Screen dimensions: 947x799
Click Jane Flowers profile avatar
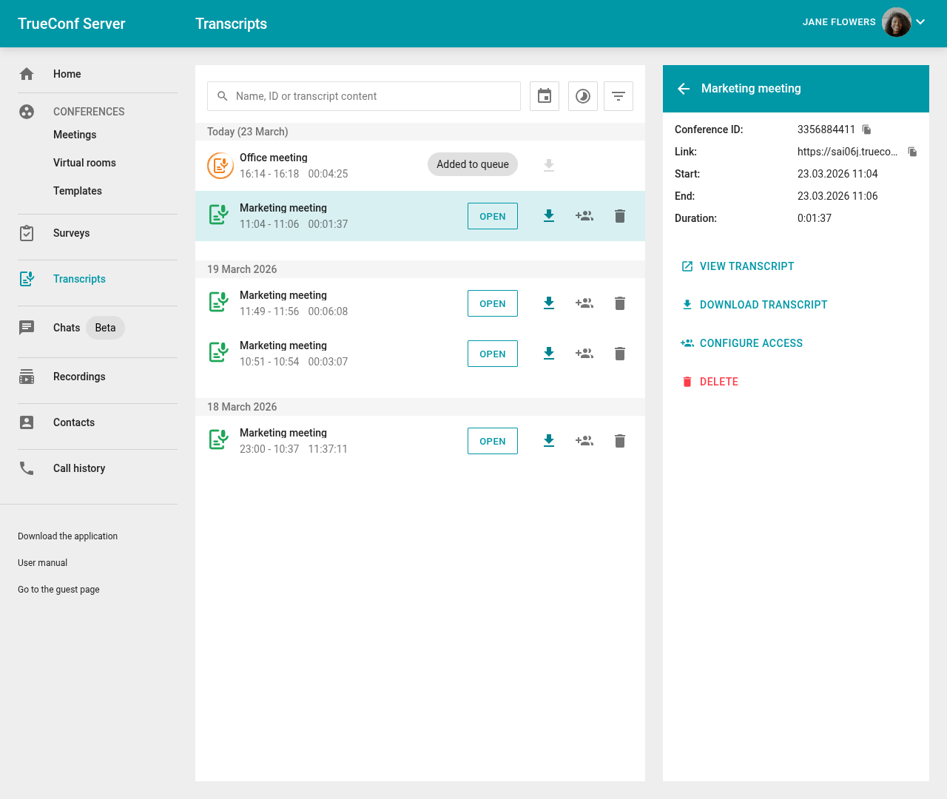coord(897,22)
